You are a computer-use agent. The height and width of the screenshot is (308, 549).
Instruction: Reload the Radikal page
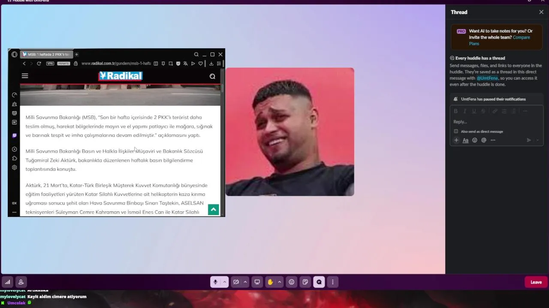tap(39, 63)
